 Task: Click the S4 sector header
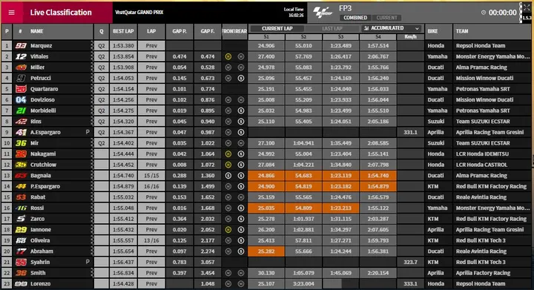(x=378, y=37)
